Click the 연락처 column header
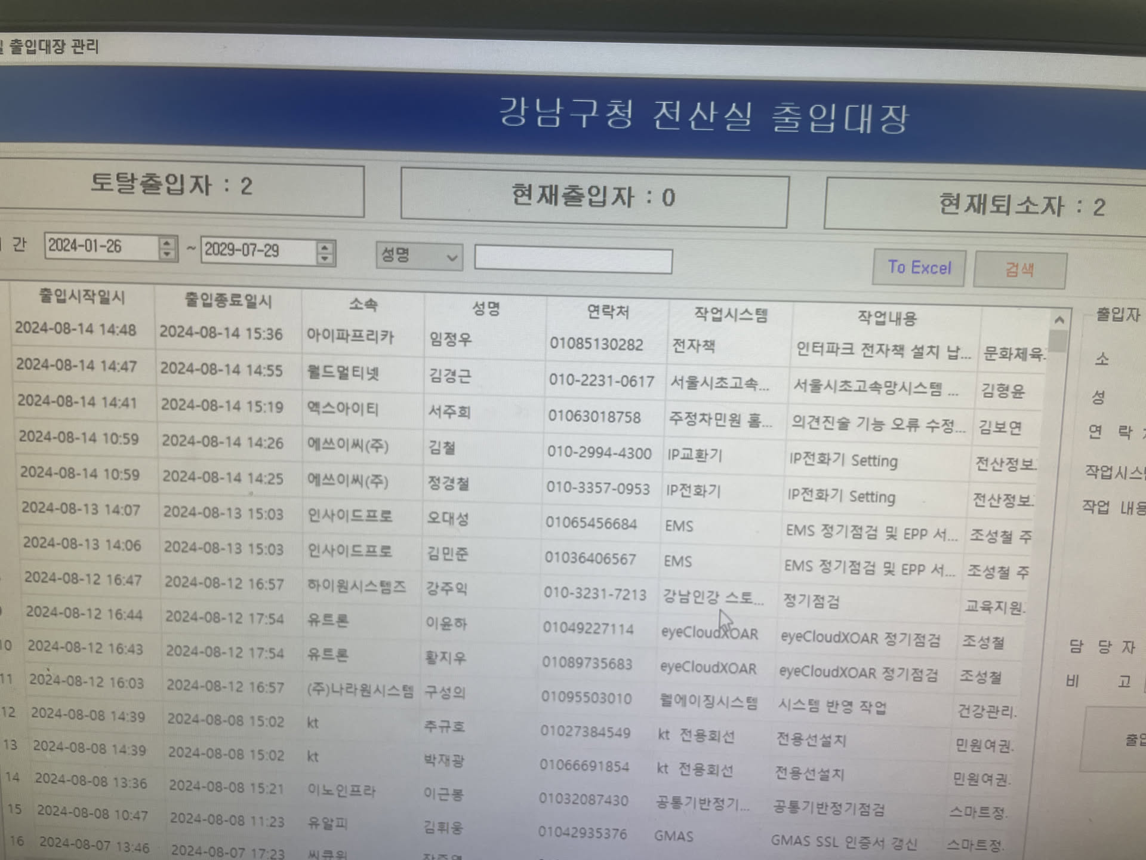 click(608, 311)
